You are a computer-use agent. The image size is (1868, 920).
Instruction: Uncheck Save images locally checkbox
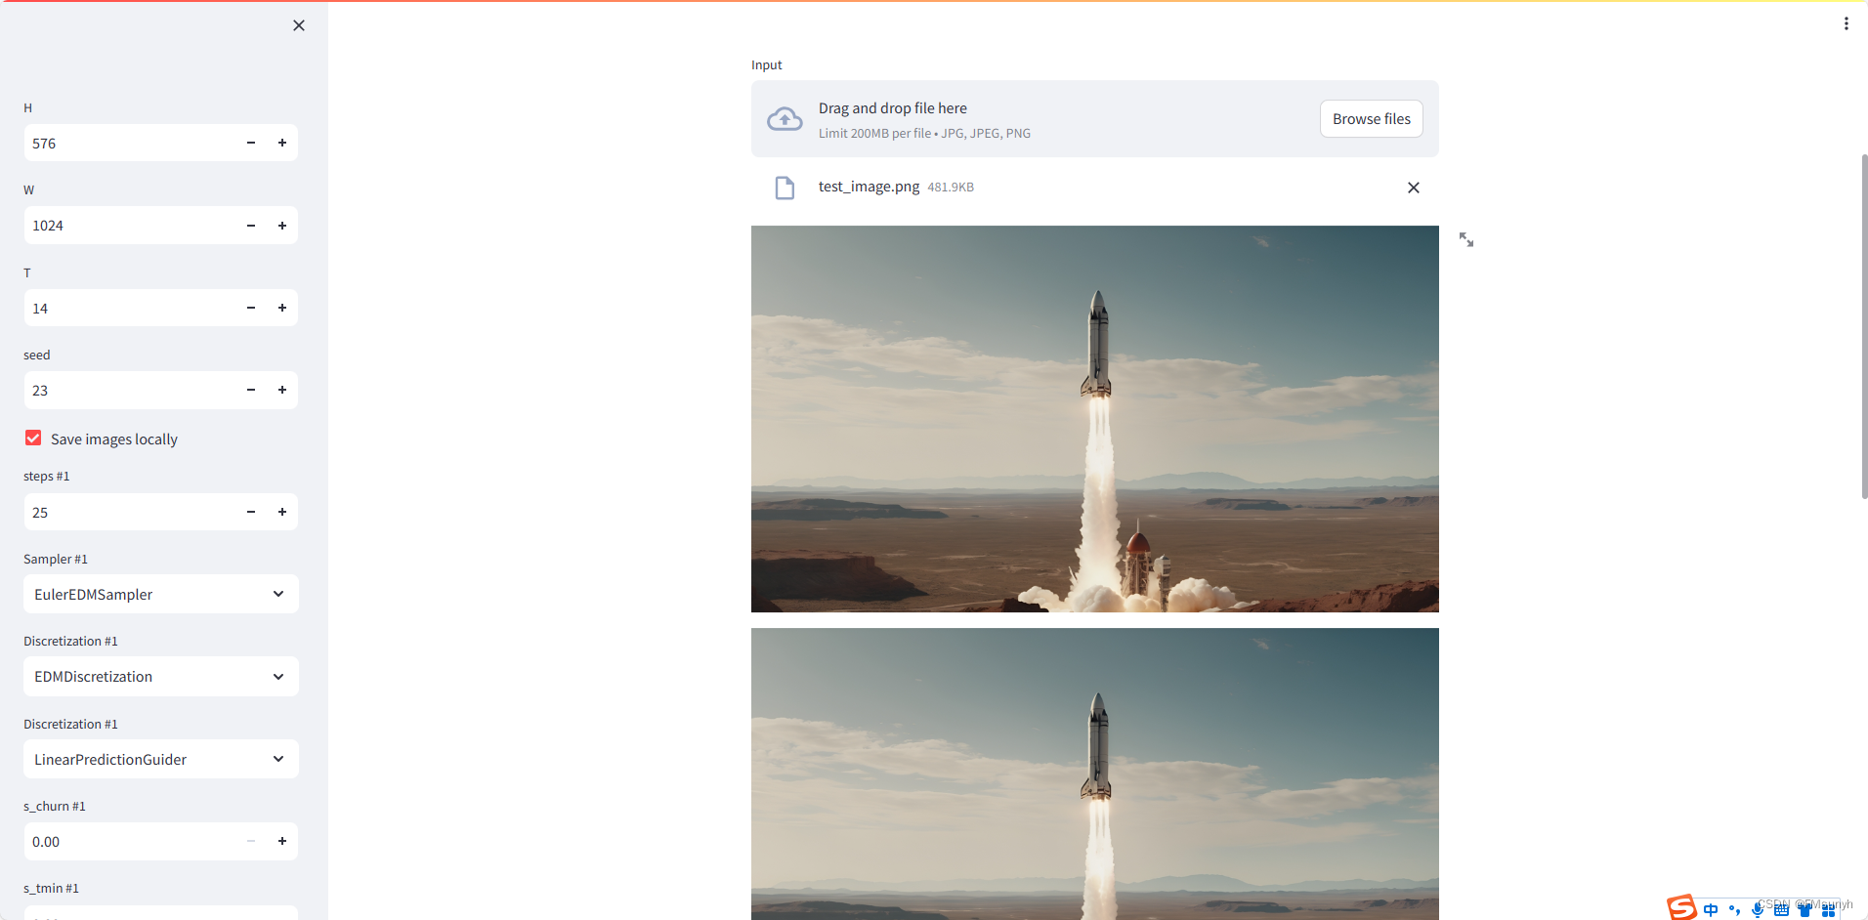pyautogui.click(x=33, y=438)
